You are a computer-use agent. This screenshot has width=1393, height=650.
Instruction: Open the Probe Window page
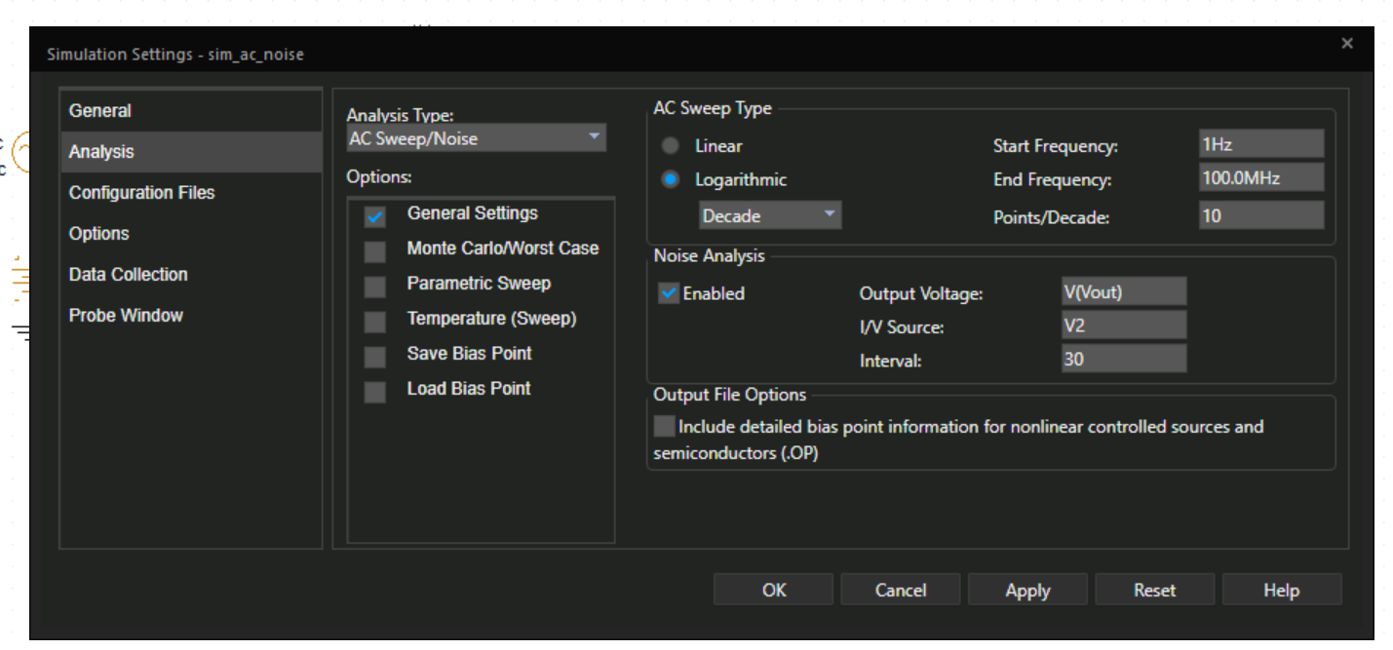click(x=126, y=316)
